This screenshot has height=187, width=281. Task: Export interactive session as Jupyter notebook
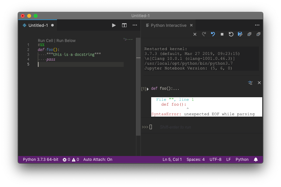click(x=240, y=34)
